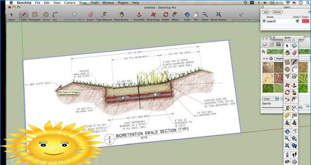The image size is (311, 165).
Task: Click Get Current View in top toolbar
Action: pyautogui.click(x=241, y=16)
